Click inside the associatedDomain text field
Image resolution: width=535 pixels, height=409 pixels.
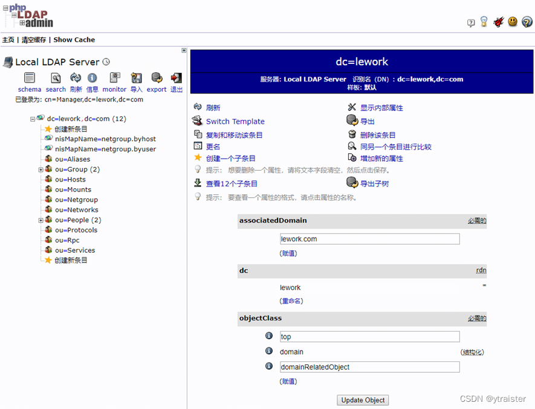[x=369, y=239]
